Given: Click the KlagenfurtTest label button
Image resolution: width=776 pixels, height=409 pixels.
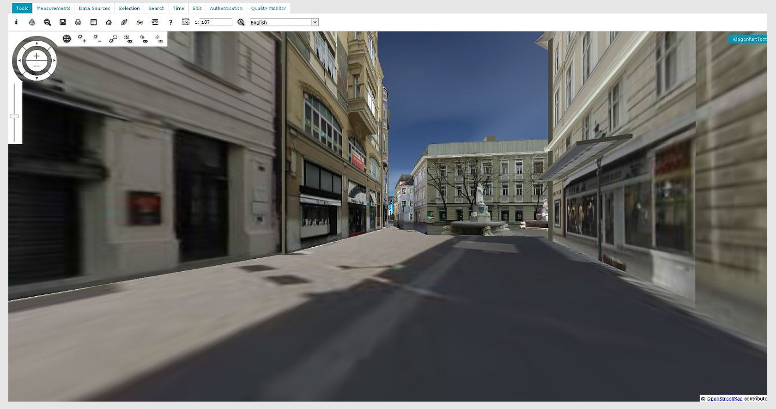Looking at the screenshot, I should point(748,39).
